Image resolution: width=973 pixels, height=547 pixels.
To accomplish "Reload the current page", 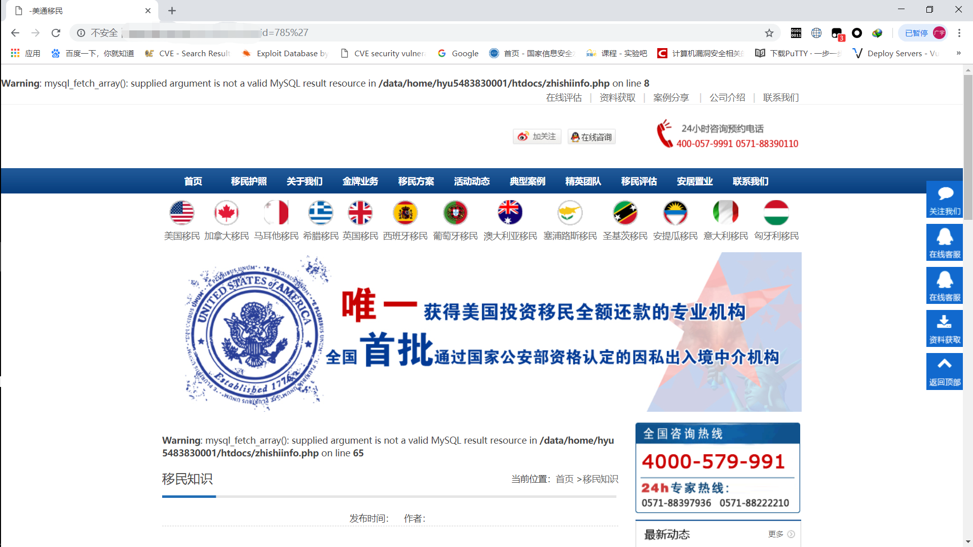I will 56,33.
